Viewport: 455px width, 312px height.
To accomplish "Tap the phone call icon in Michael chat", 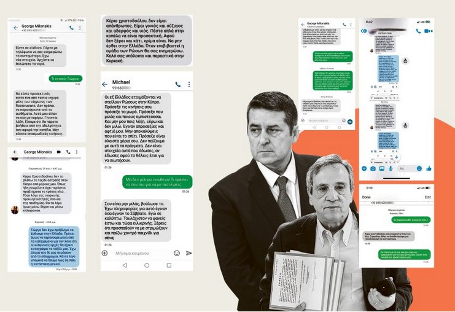I will tap(178, 84).
